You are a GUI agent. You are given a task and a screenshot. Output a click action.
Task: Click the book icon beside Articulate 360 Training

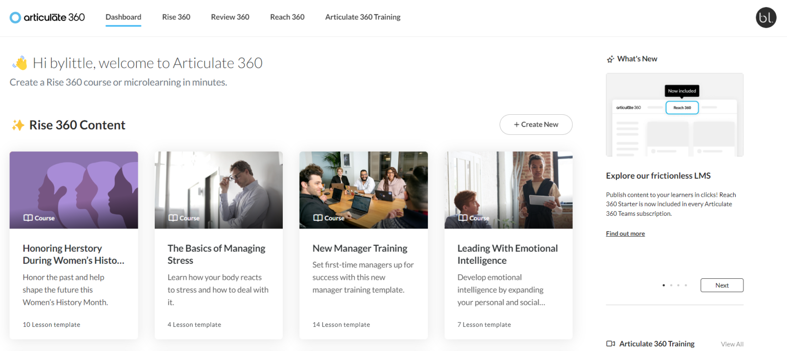pyautogui.click(x=610, y=344)
